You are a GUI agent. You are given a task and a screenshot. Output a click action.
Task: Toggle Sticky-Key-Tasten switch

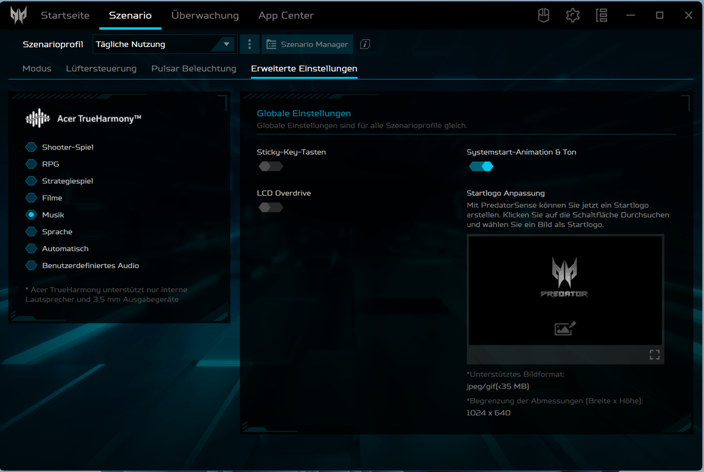(x=271, y=166)
